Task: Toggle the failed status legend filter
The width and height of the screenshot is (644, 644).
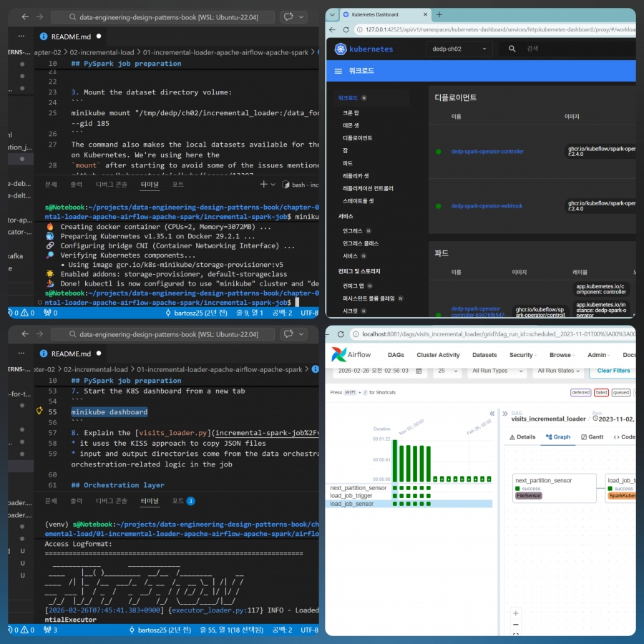Action: [601, 392]
